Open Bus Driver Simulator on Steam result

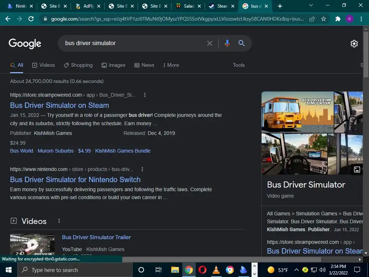click(x=59, y=105)
